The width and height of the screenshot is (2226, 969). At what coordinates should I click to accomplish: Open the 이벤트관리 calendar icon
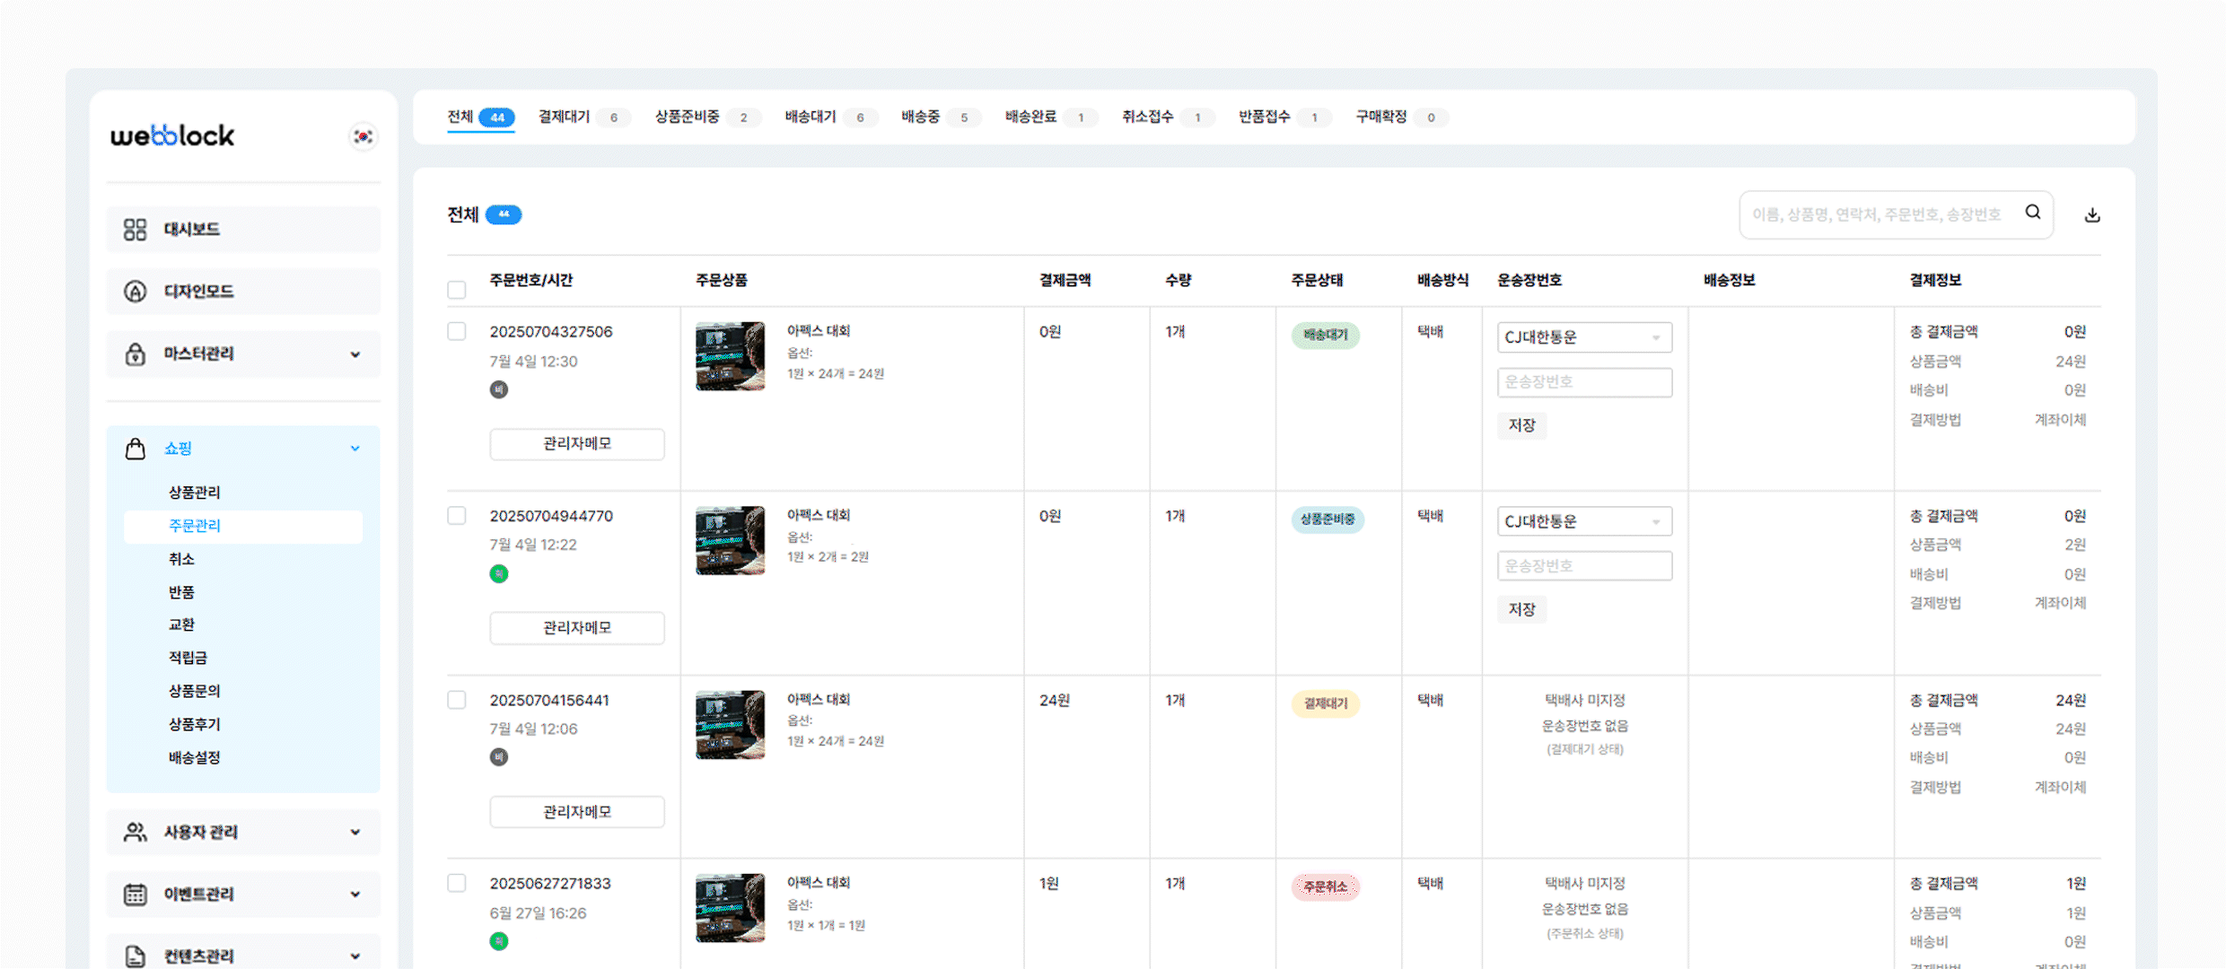[x=135, y=894]
